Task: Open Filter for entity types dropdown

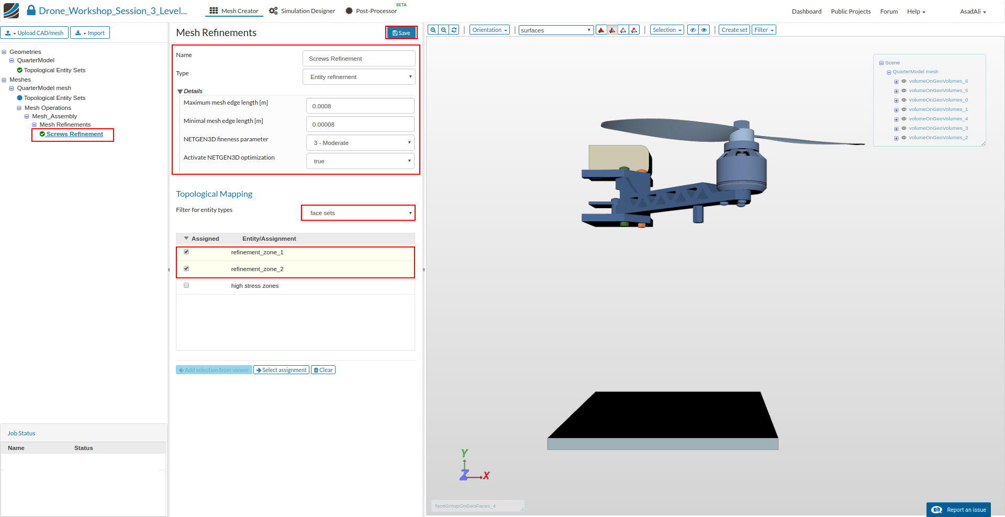Action: (359, 213)
